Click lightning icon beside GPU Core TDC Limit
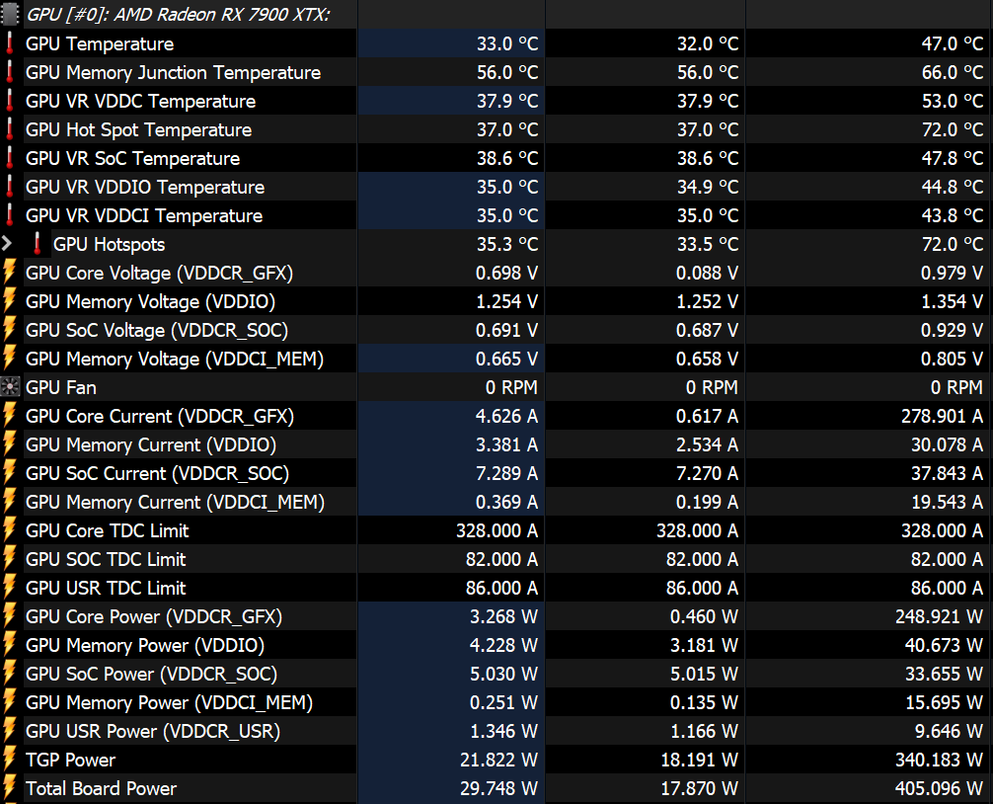This screenshot has height=804, width=993. (10, 529)
